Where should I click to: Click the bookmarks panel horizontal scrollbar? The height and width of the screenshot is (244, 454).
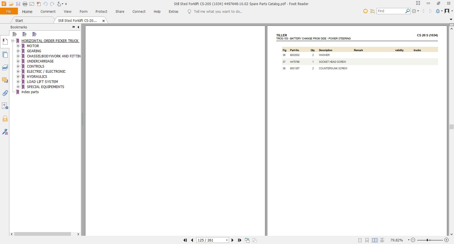(43, 234)
